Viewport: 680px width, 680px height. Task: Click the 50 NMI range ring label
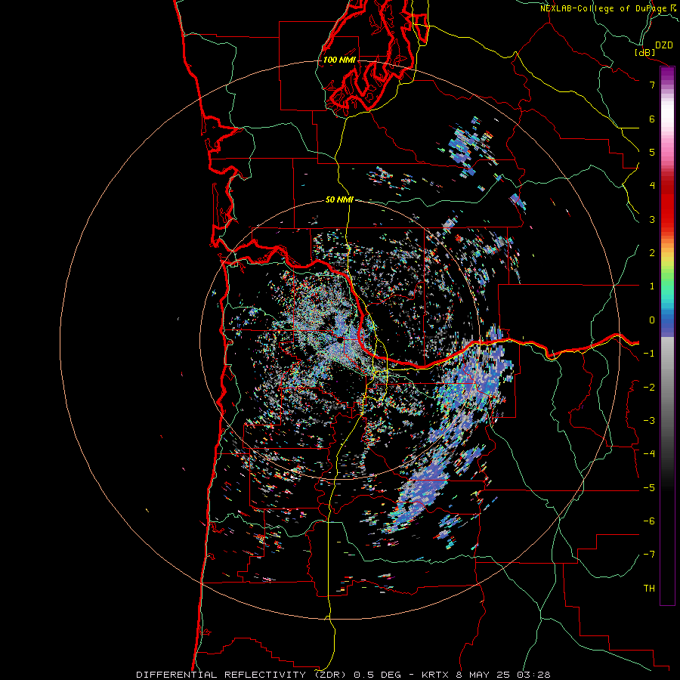[x=339, y=199]
